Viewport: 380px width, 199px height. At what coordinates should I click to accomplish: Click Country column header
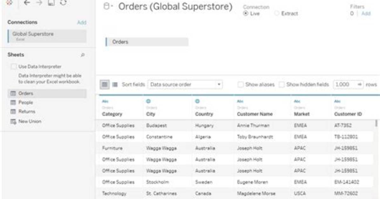[204, 114]
